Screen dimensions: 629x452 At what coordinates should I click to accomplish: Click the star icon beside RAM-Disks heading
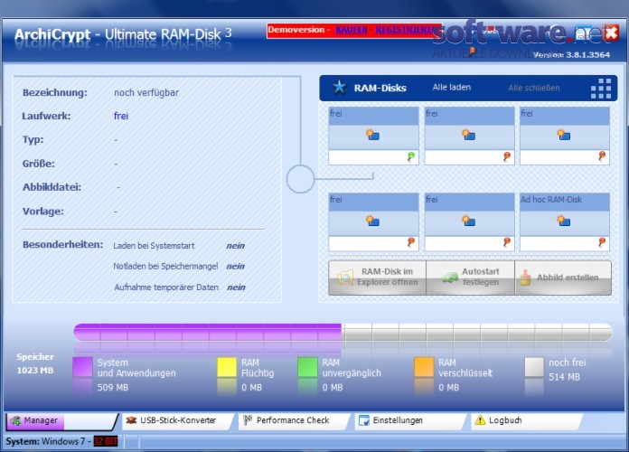pyautogui.click(x=339, y=87)
